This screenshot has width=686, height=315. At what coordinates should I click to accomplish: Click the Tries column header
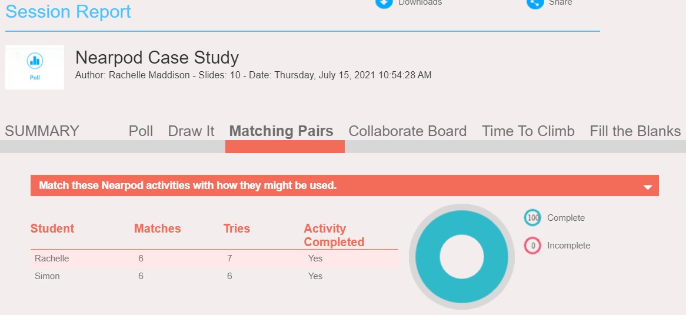coord(237,228)
